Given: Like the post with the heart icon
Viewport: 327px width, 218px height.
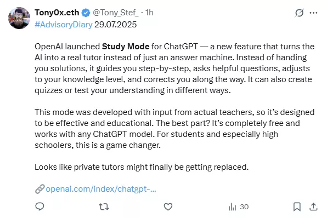Looking at the screenshot, I should coord(168,206).
